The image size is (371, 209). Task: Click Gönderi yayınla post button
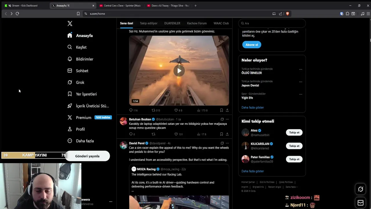(x=87, y=156)
